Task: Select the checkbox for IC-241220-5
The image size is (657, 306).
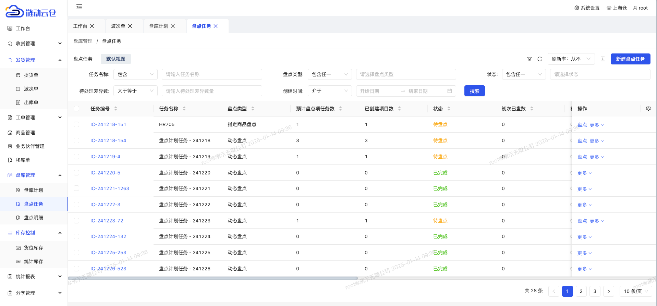Action: point(76,173)
